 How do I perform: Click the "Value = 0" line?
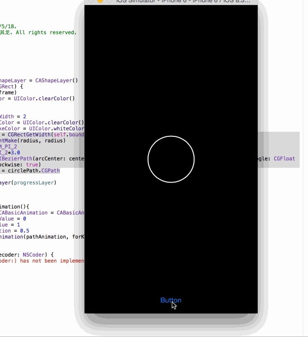(13, 219)
